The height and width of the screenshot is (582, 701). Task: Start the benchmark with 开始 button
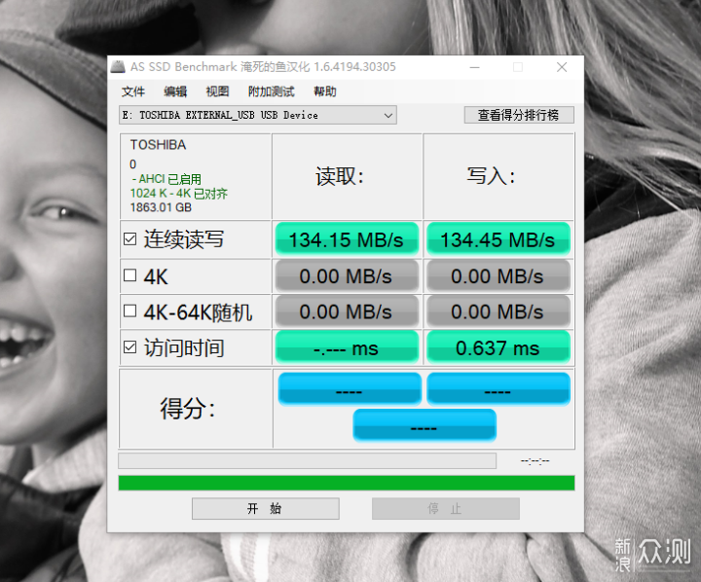(x=266, y=509)
